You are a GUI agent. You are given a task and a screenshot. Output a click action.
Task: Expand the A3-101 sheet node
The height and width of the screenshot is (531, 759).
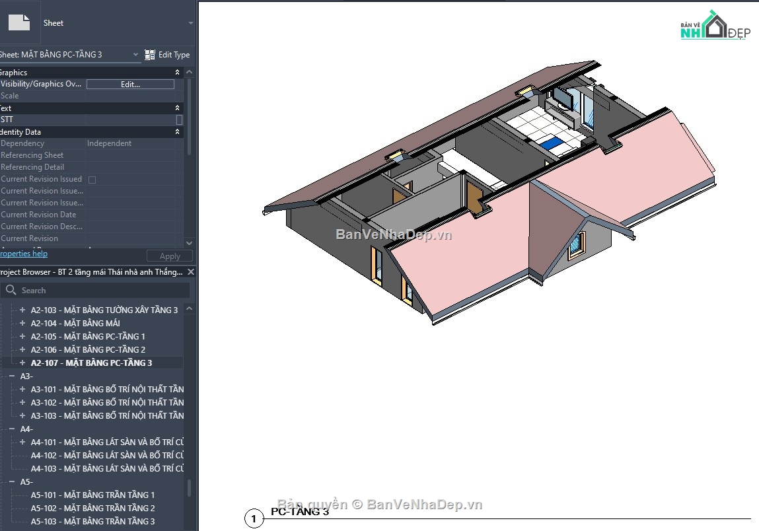[x=22, y=389]
